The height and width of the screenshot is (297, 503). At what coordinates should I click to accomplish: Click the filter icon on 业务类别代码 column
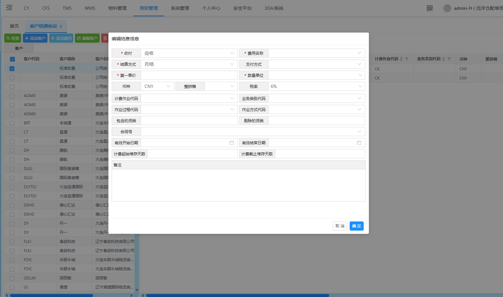pyautogui.click(x=449, y=59)
